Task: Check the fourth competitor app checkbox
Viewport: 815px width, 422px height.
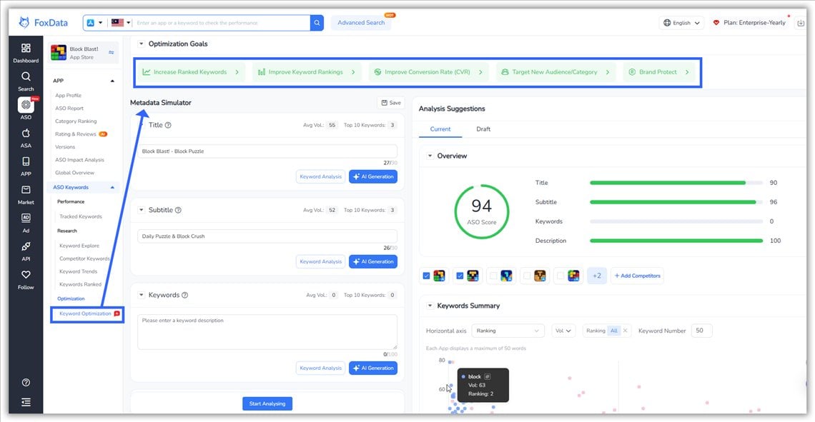Action: click(526, 276)
